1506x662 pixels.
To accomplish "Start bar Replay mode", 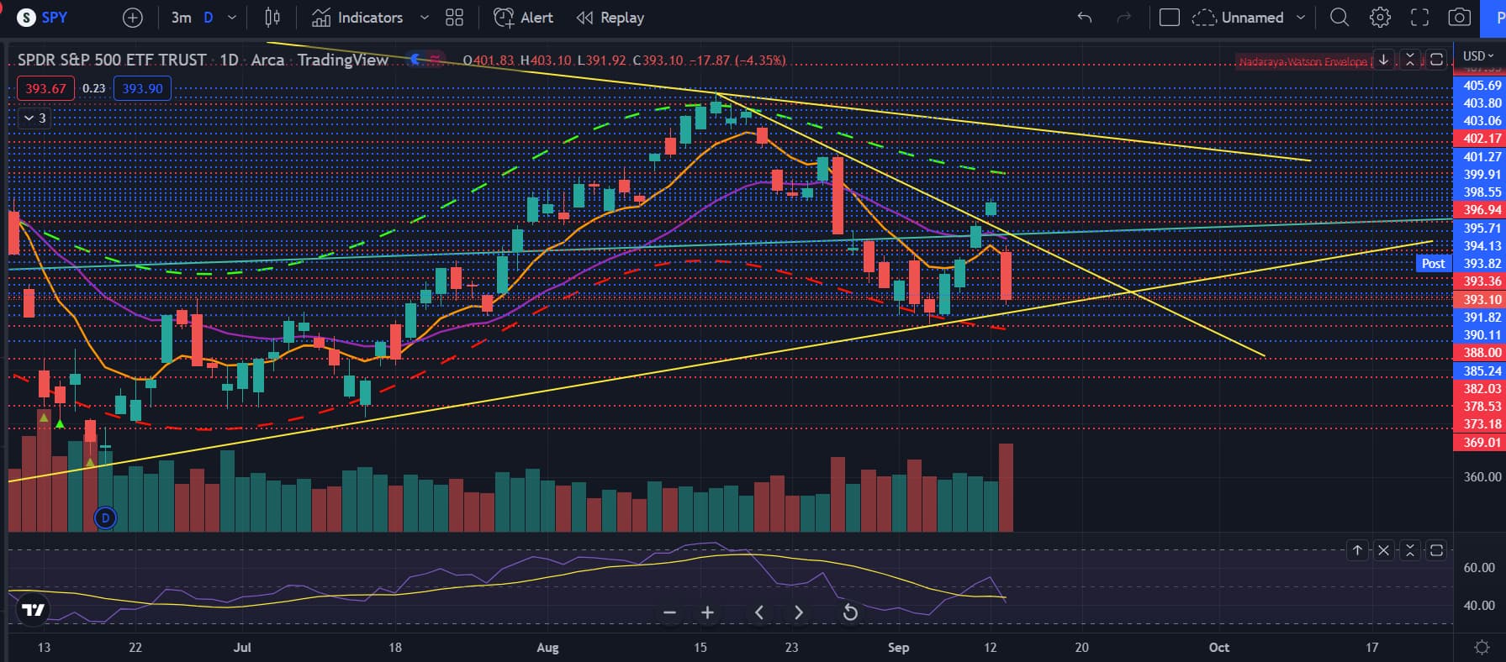I will (610, 17).
